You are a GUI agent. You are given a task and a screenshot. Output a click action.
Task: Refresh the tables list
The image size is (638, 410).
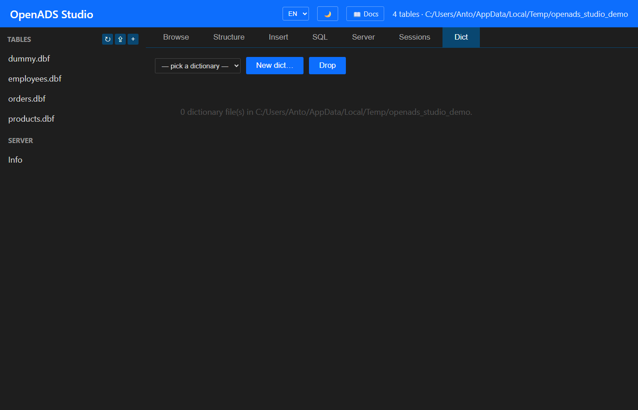[x=108, y=39]
